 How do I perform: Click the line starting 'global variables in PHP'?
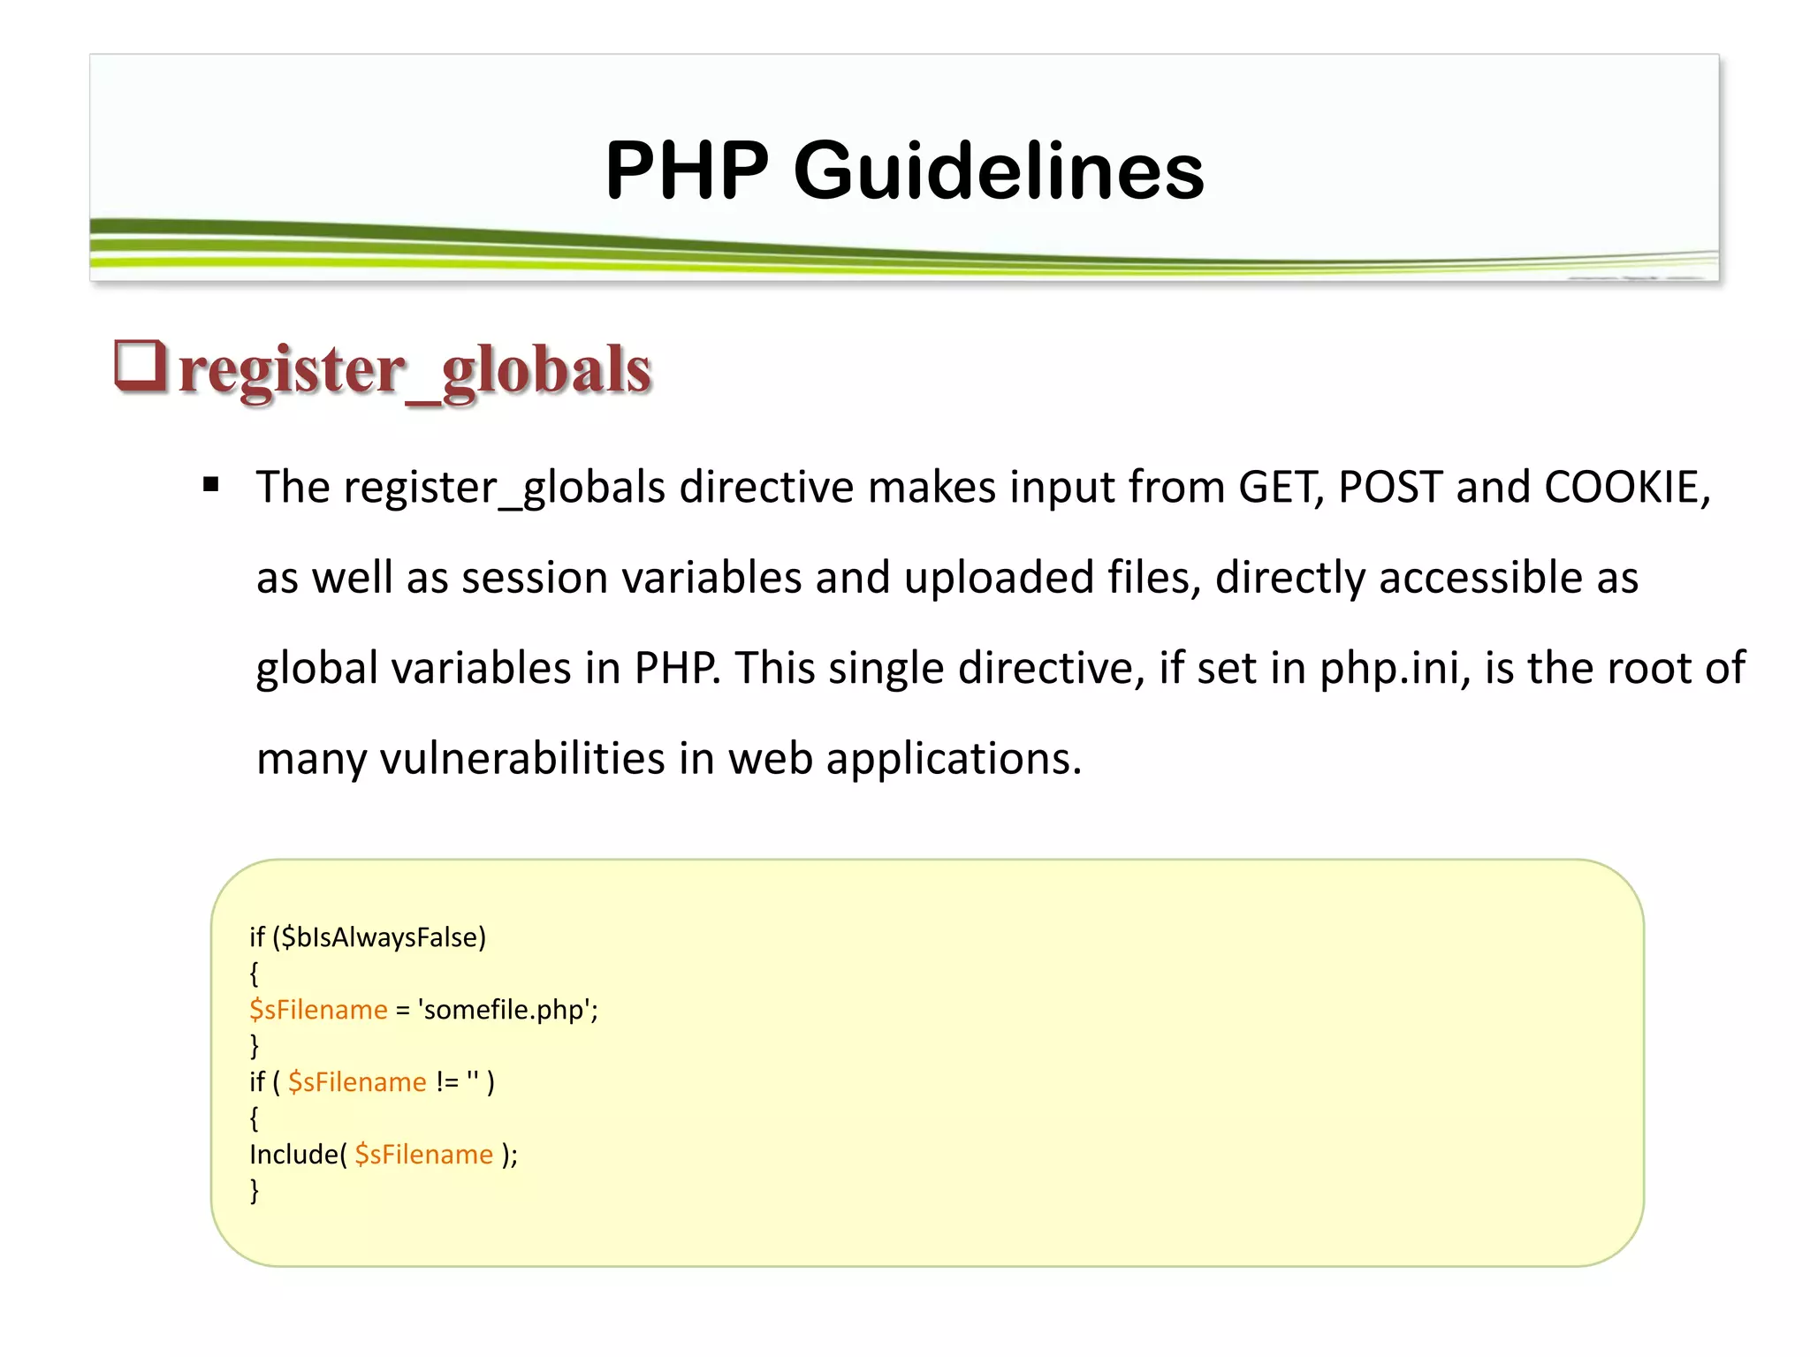[x=1000, y=669]
